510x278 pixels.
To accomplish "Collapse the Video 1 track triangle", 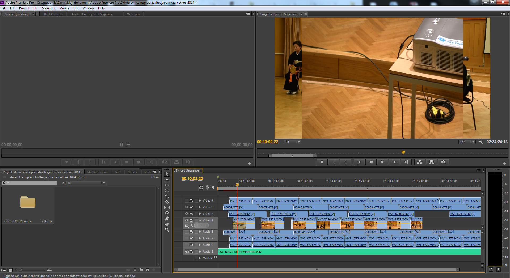I will point(200,220).
